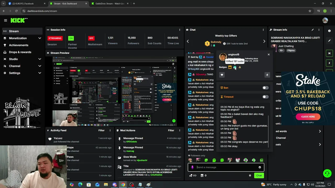Click the green Chat send button
Image resolution: width=335 pixels, height=188 pixels.
(259, 175)
